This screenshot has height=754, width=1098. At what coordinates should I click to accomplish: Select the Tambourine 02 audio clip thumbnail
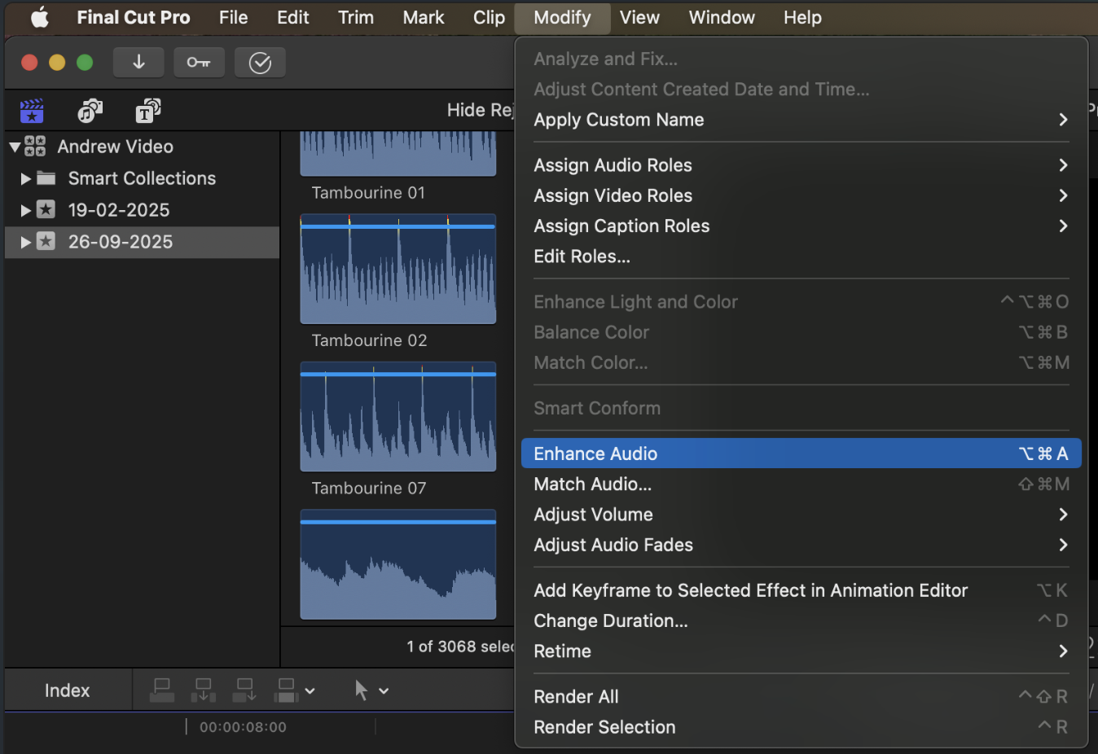tap(397, 270)
